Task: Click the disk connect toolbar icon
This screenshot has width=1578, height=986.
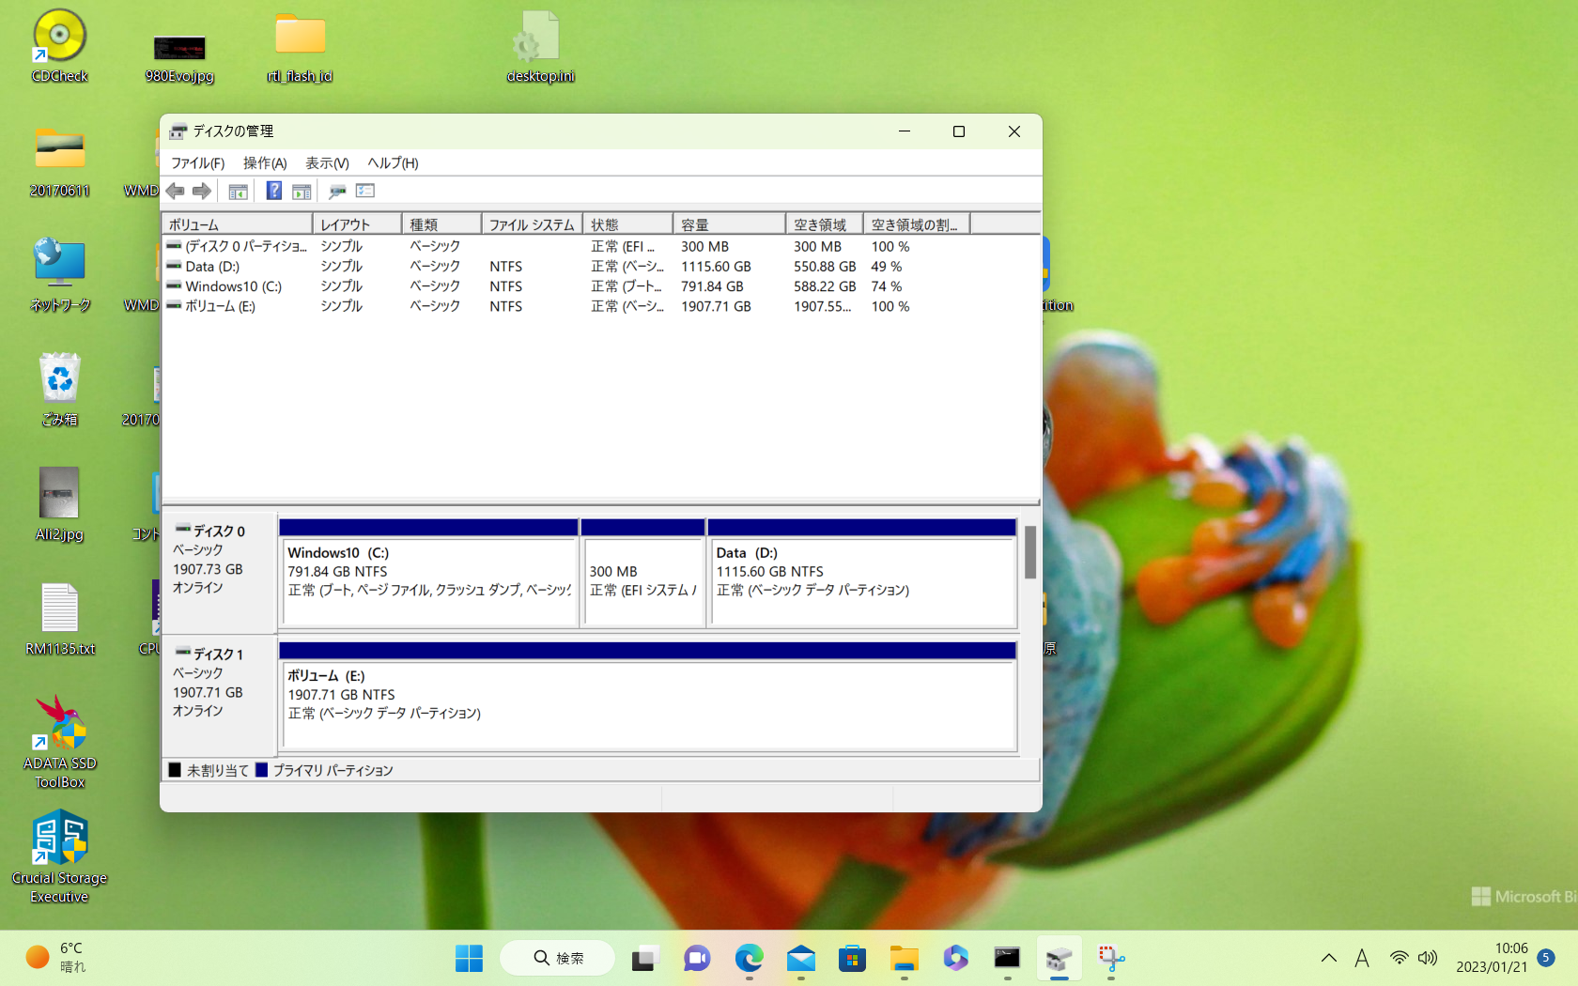Action: coord(337,192)
